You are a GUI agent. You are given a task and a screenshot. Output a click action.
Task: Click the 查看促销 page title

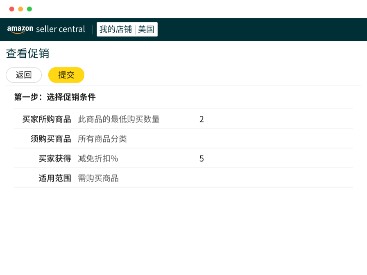[28, 54]
